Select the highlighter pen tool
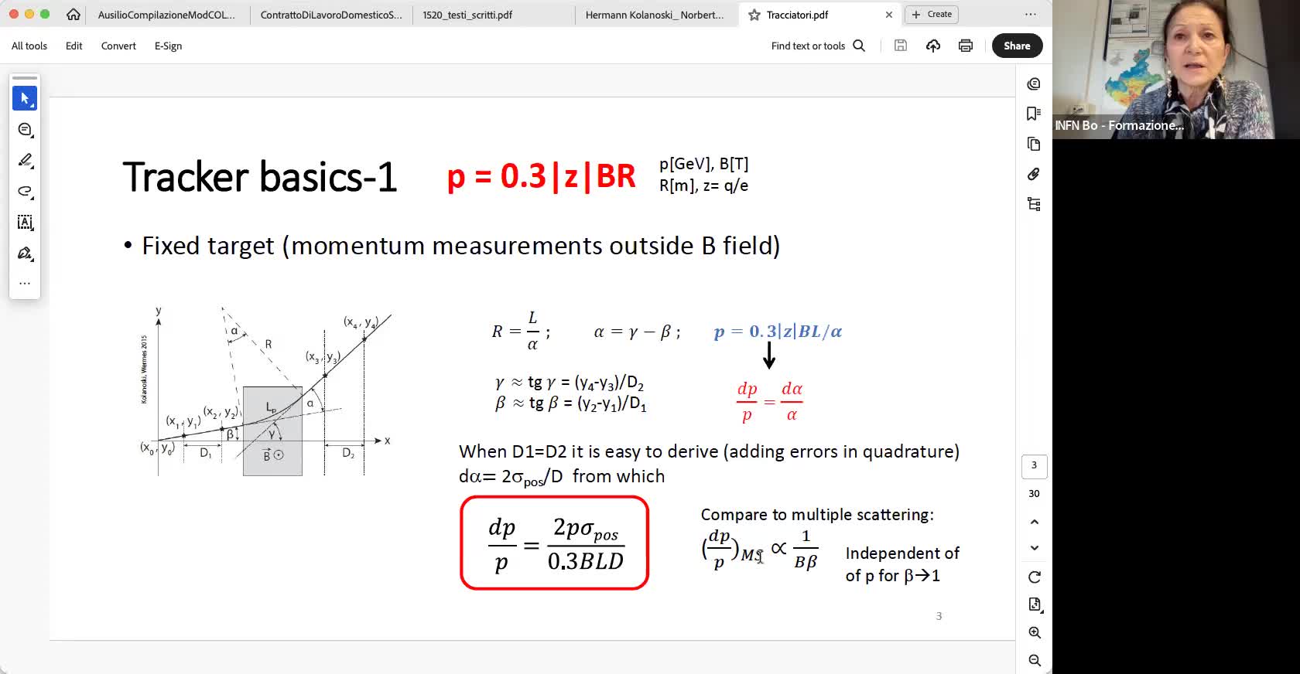Screen dimensions: 1300x674 pos(25,161)
